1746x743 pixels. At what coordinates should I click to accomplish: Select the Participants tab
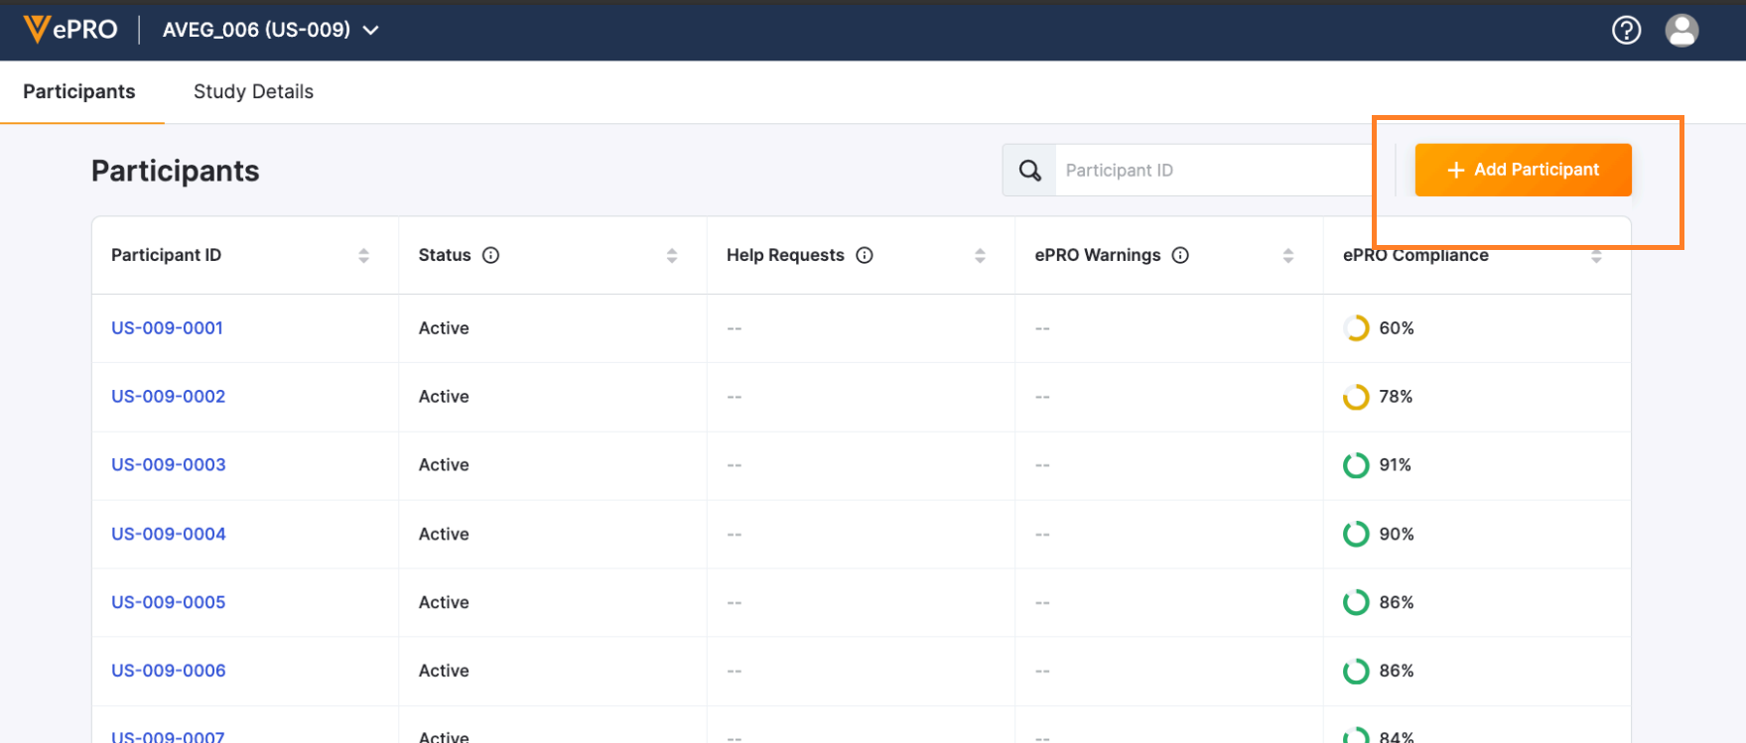pyautogui.click(x=79, y=91)
